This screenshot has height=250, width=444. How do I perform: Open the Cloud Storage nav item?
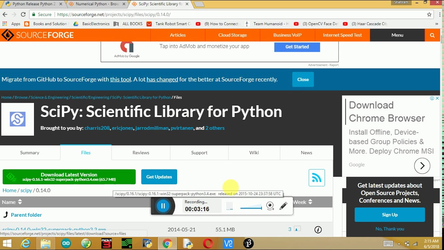233,35
